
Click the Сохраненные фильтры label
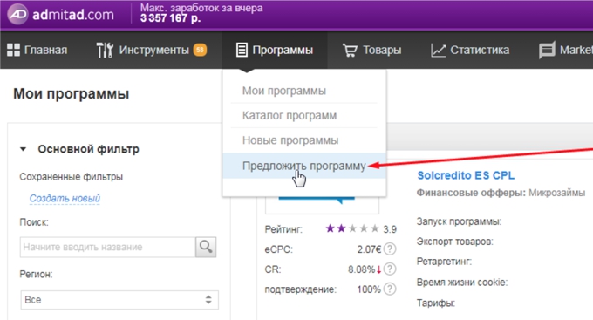(72, 177)
